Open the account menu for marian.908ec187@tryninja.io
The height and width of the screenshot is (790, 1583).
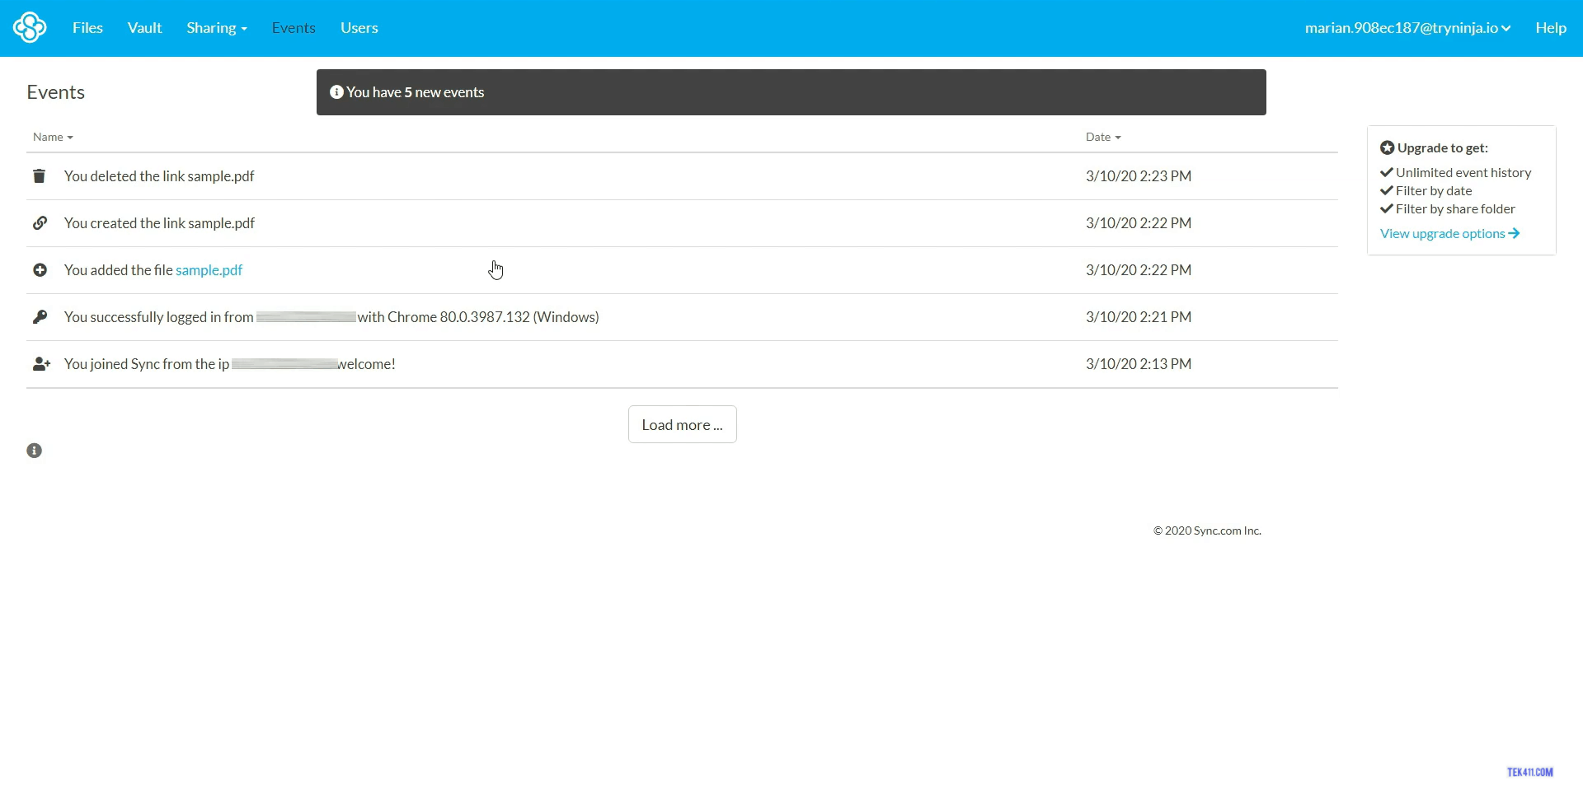(1407, 28)
